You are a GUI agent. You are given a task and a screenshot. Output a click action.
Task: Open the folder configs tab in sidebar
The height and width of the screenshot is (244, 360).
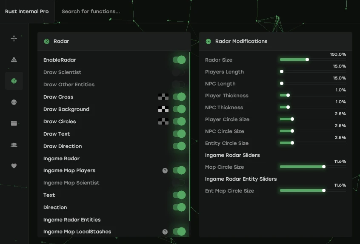[14, 123]
